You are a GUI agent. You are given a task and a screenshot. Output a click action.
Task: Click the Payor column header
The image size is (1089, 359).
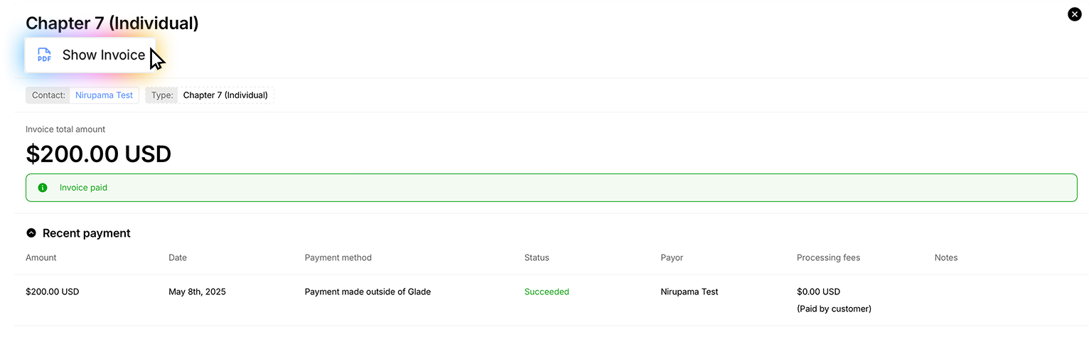point(672,257)
